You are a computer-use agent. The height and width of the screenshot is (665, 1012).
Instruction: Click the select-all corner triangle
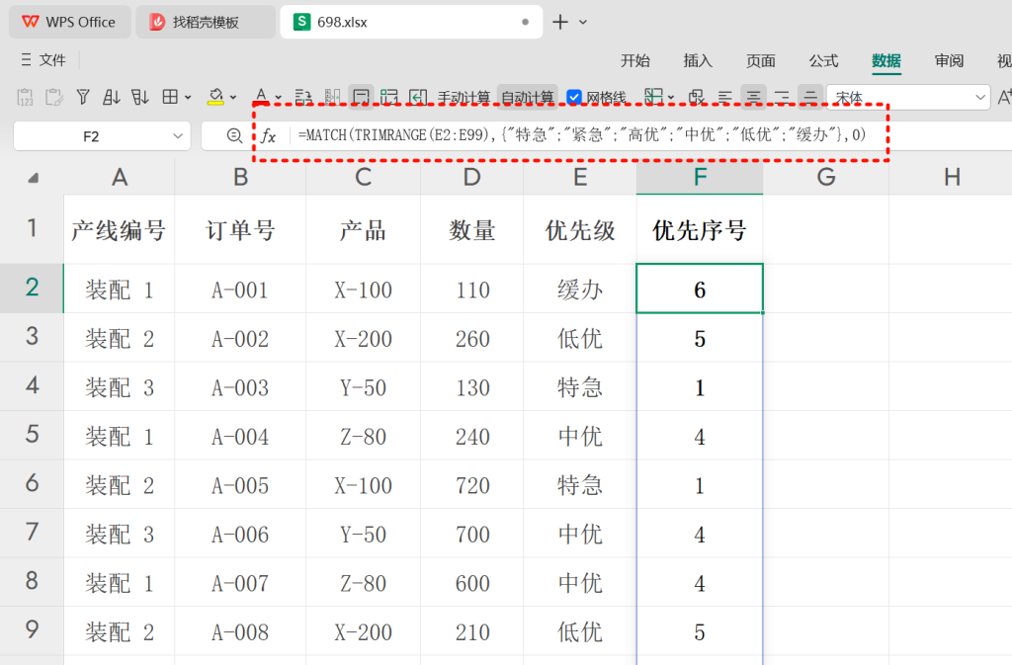point(33,178)
